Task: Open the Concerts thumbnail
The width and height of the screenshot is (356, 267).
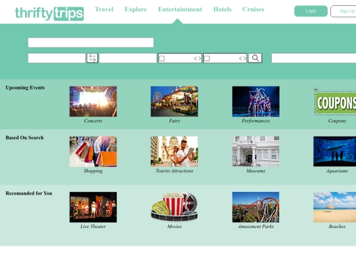Action: 93,102
